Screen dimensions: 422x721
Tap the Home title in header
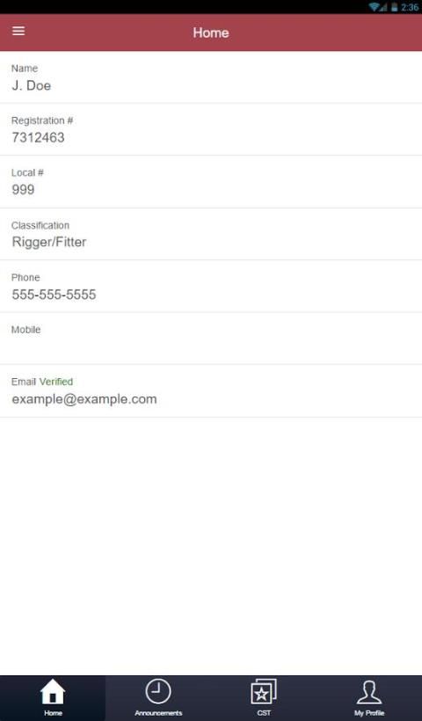pyautogui.click(x=211, y=33)
